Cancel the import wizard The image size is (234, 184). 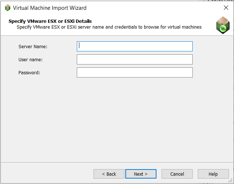[177, 174]
